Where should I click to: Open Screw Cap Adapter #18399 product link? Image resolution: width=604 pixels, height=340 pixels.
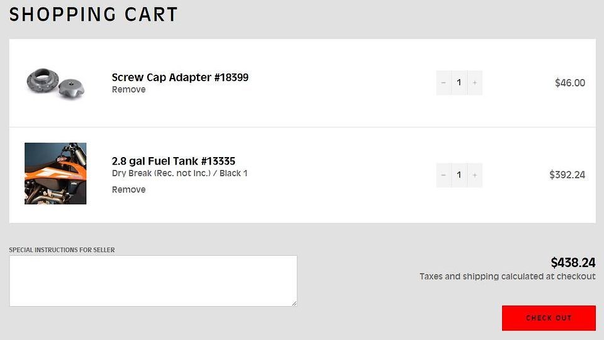coord(180,77)
